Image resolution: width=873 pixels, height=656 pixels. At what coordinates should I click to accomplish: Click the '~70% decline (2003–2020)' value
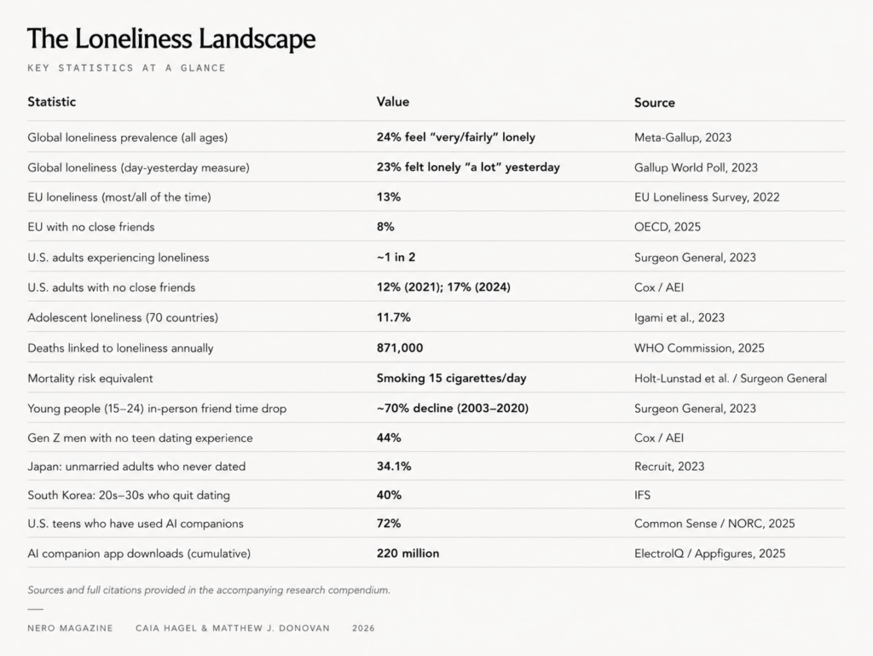click(453, 409)
